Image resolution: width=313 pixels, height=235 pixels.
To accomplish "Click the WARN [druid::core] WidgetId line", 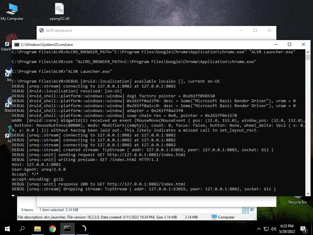I will pyautogui.click(x=159, y=121).
